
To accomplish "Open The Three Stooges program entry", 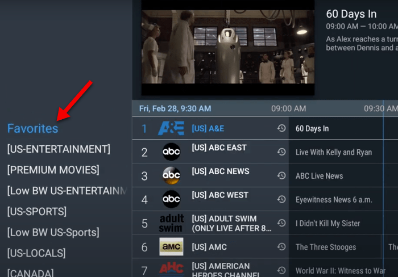I will click(x=326, y=247).
